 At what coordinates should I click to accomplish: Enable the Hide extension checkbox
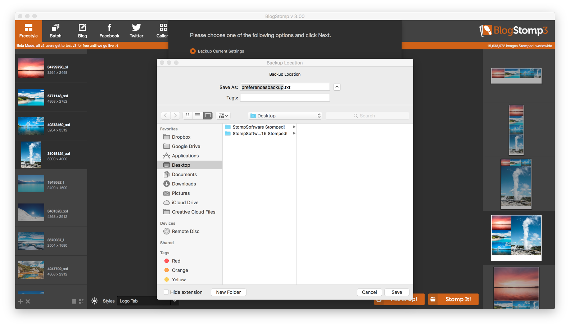166,292
